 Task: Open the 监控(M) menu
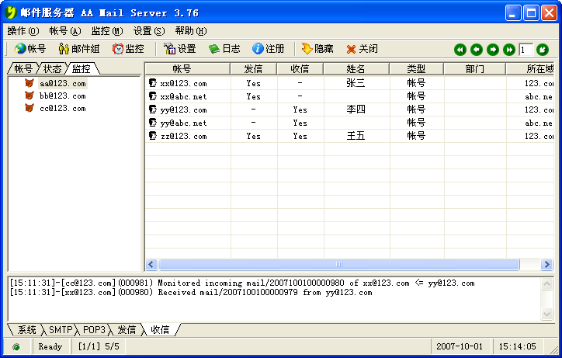click(107, 31)
